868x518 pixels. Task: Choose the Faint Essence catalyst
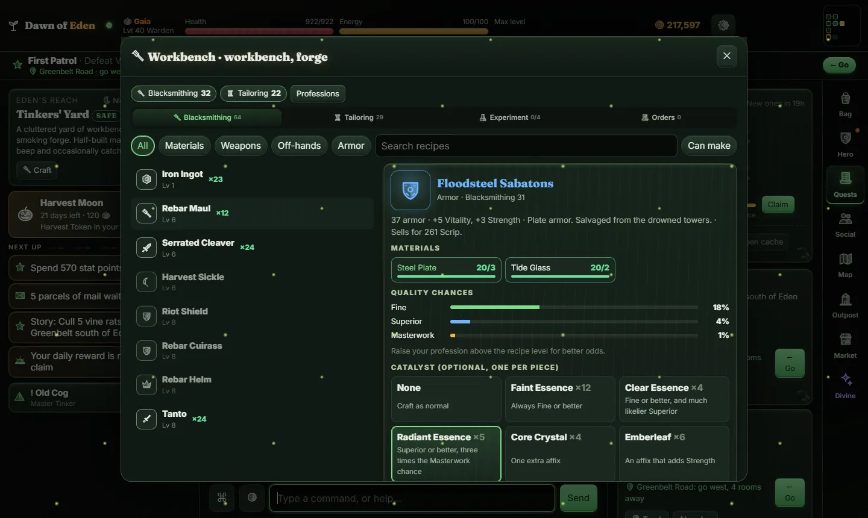click(x=560, y=399)
